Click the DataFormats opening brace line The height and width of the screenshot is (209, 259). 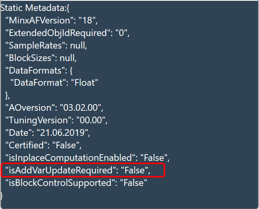(x=39, y=70)
